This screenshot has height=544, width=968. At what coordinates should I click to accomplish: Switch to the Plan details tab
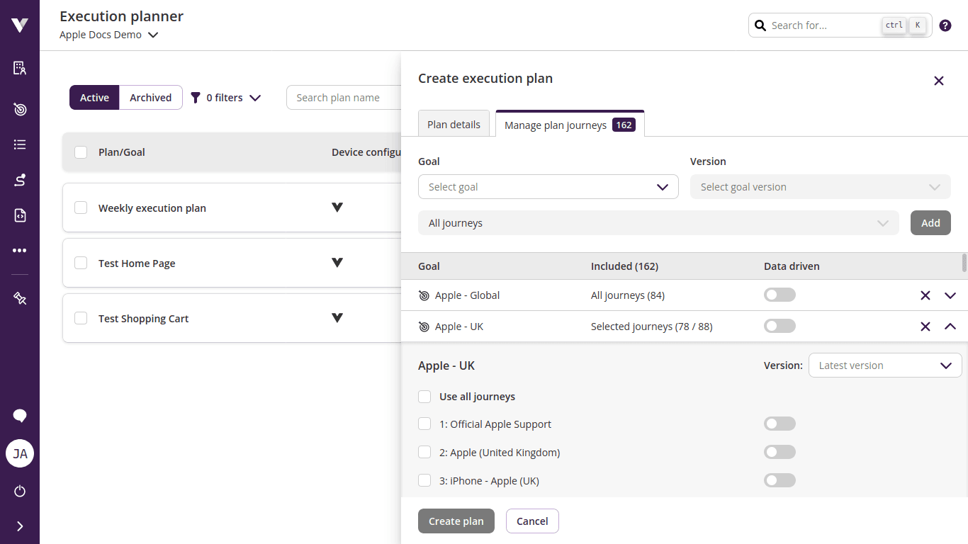point(454,123)
